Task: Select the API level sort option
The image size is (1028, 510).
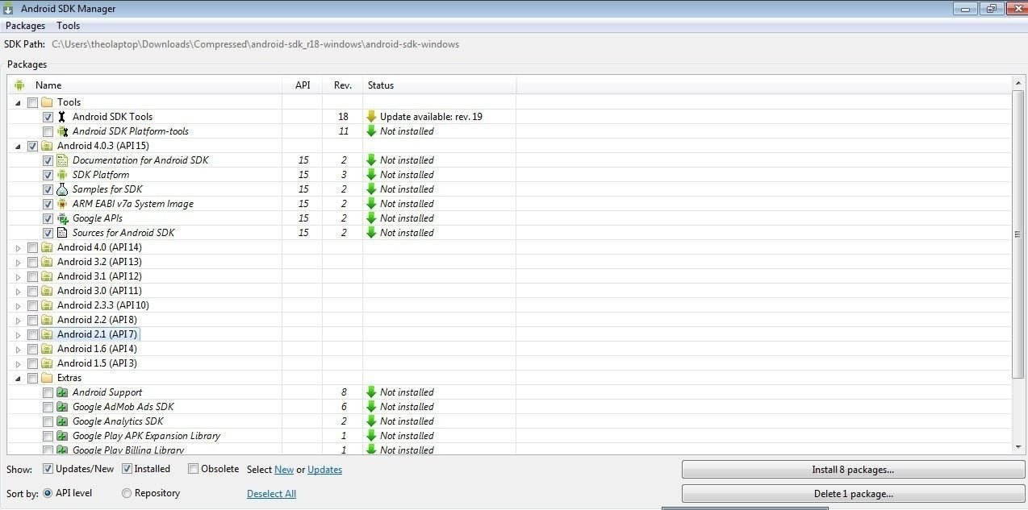Action: click(x=48, y=493)
